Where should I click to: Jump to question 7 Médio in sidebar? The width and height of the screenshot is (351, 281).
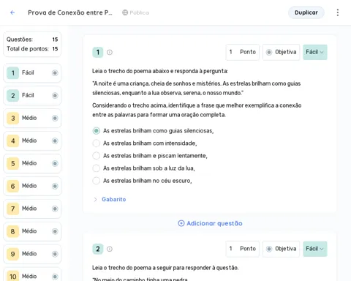[32, 209]
